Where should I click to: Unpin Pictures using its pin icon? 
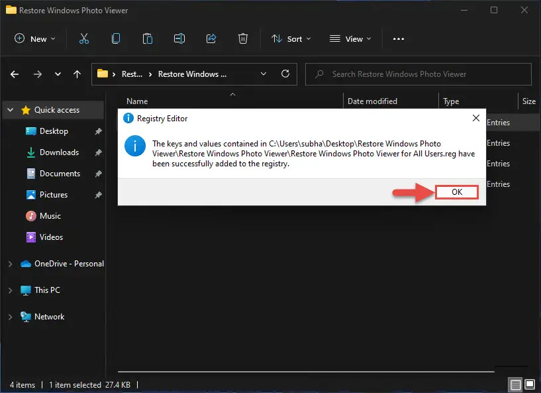[x=98, y=195]
